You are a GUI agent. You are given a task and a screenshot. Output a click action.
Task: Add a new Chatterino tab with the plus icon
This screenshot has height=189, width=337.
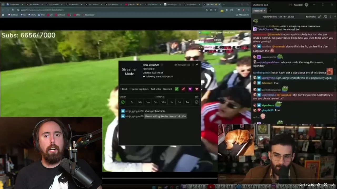(x=270, y=10)
